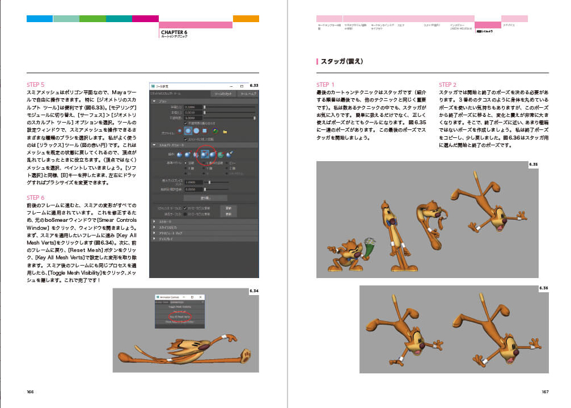Select the Y axis reference vector radio

click(x=202, y=169)
